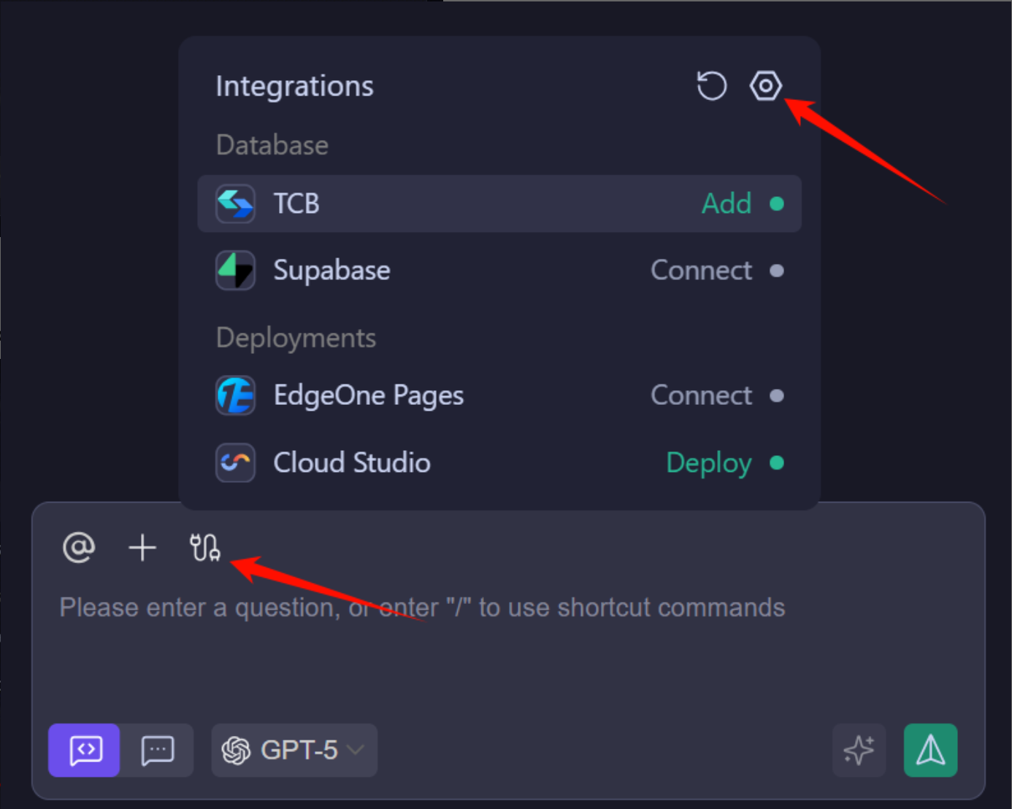1012x809 pixels.
Task: Click the green send message button
Action: 930,750
